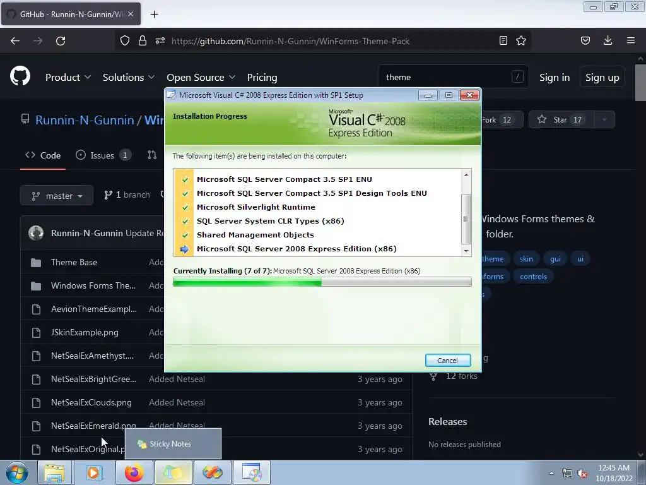Open the Pricing page link
Viewport: 646px width, 485px height.
tap(262, 77)
